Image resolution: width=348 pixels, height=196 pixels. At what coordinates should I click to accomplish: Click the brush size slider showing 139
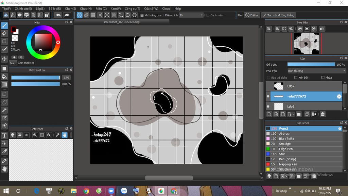click(36, 78)
